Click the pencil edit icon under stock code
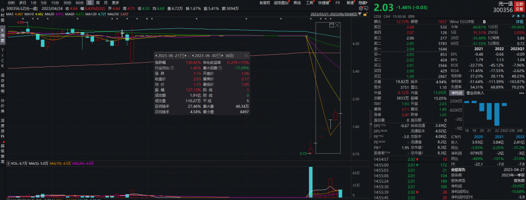 (513, 16)
